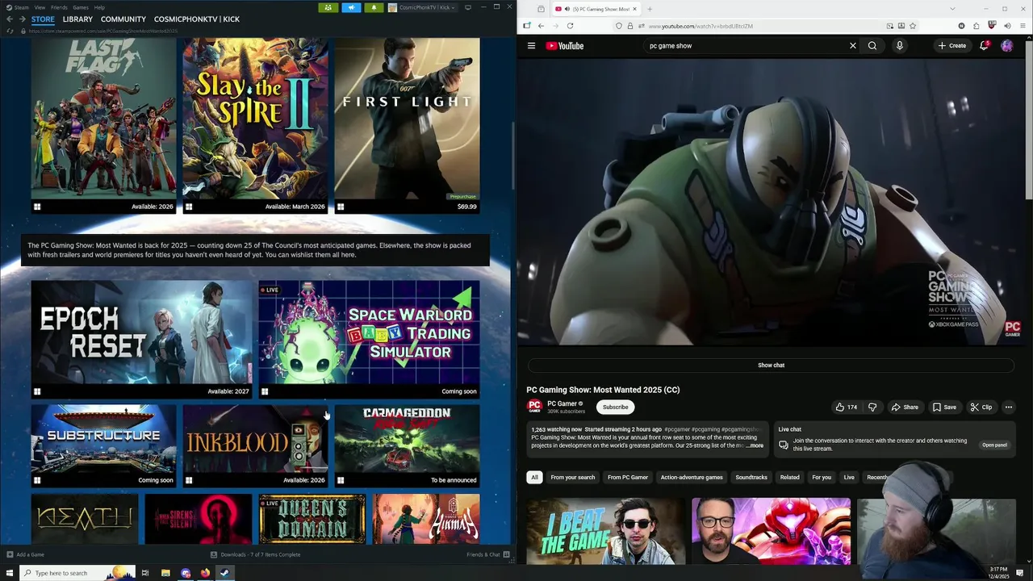The width and height of the screenshot is (1033, 581).
Task: Switch to LIBRARY tab in Steam
Action: tap(77, 19)
